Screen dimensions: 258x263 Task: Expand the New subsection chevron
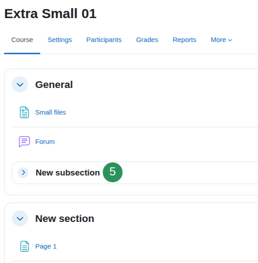pyautogui.click(x=23, y=173)
